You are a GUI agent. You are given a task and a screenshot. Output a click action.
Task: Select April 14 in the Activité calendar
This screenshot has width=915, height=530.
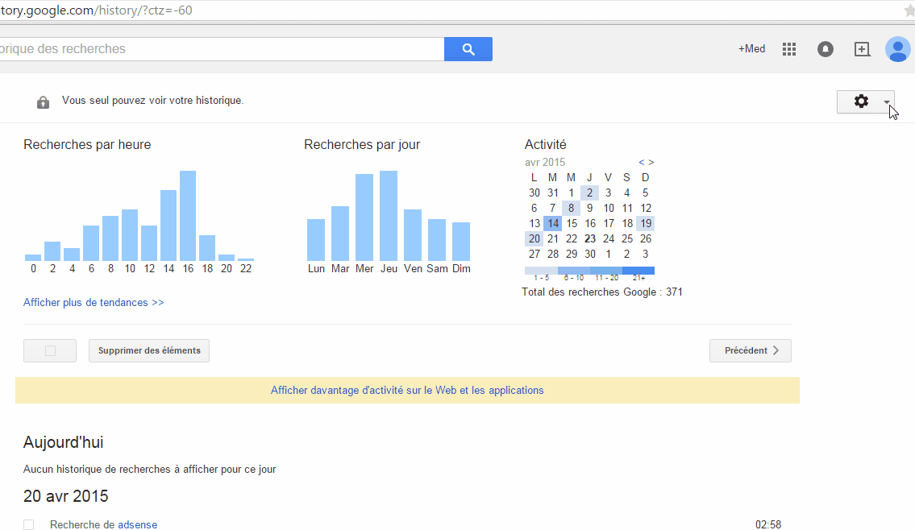tap(552, 222)
